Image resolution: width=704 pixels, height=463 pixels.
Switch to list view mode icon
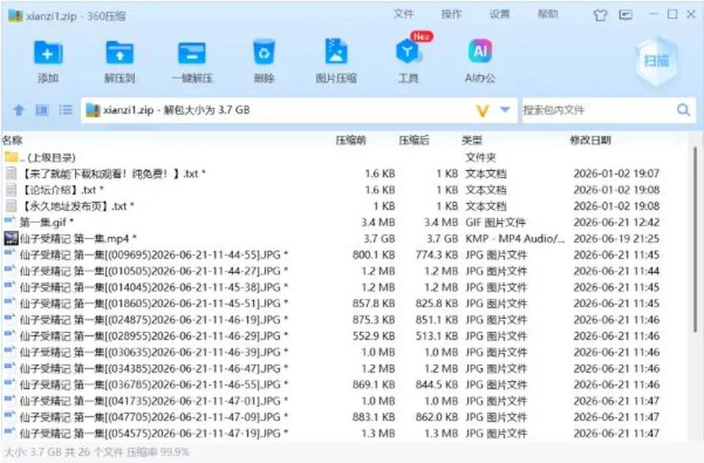point(65,110)
